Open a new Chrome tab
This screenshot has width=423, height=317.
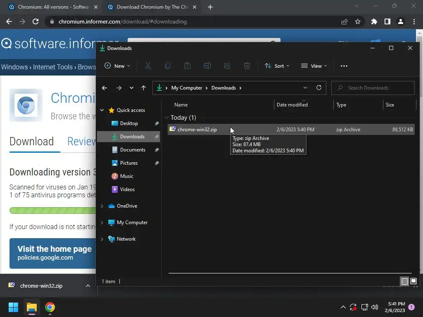[x=210, y=7]
